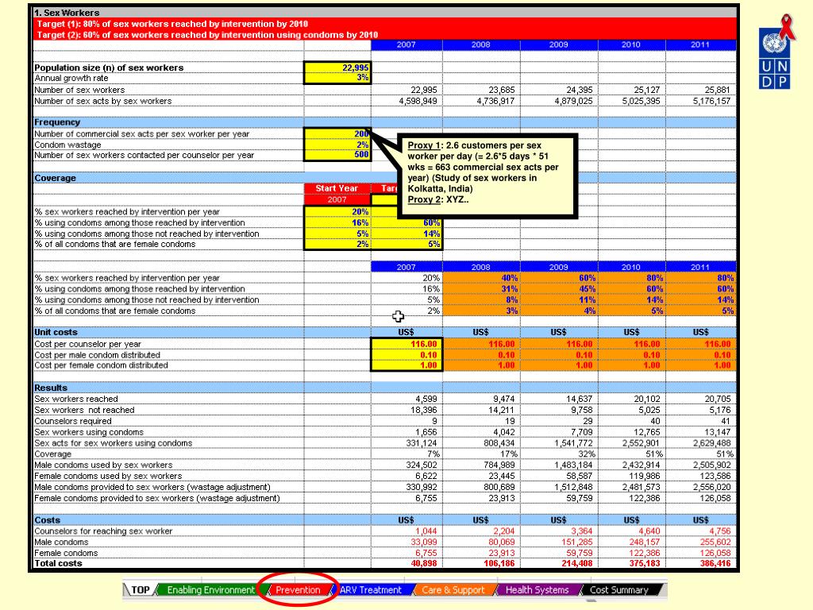Viewport: 813px width, 610px height.
Task: Switch to the Health Systems sheet tab
Action: (537, 590)
